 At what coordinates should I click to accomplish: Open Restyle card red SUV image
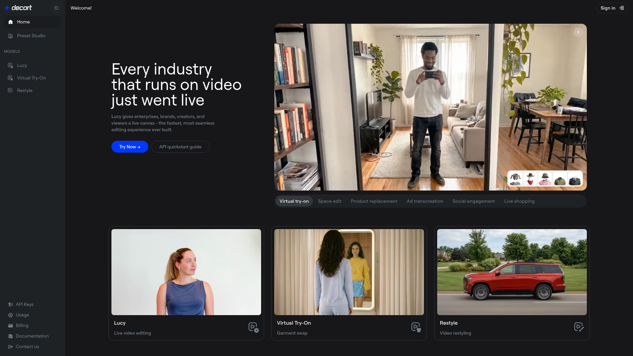tap(512, 272)
